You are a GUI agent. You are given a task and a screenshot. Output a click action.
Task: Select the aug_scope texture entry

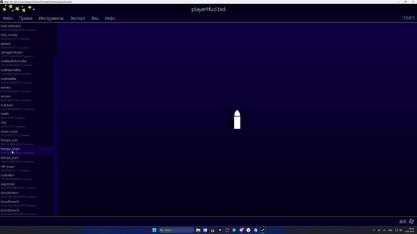click(x=27, y=186)
